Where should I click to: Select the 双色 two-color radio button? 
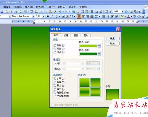pos(55,49)
